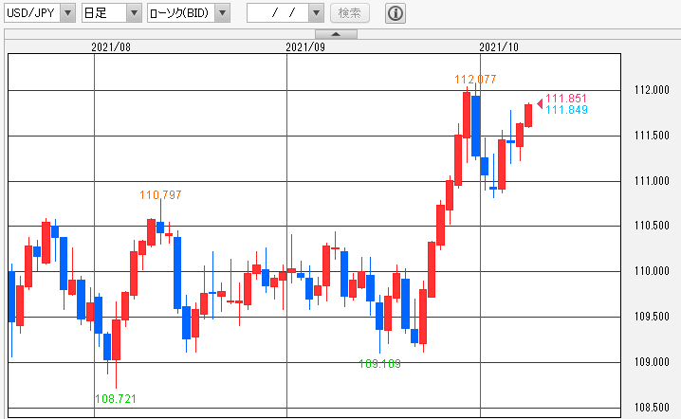
Task: Click the 検索 search button
Action: pyautogui.click(x=350, y=13)
